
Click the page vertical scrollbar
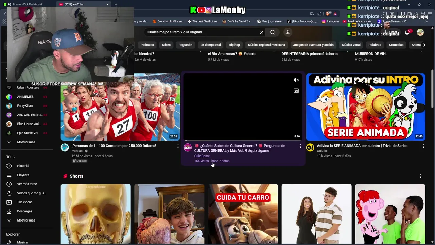(x=433, y=89)
